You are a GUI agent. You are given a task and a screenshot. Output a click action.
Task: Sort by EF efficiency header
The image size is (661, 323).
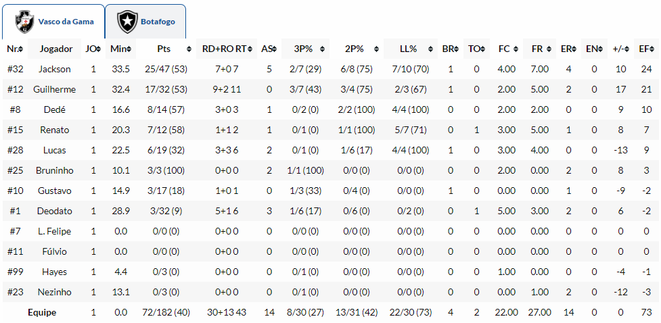(x=645, y=49)
